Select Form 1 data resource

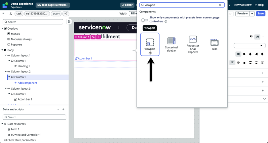tap(15, 129)
